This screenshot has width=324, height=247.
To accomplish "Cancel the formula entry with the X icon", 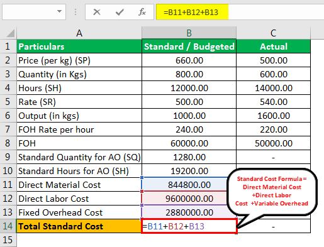I will coord(97,12).
